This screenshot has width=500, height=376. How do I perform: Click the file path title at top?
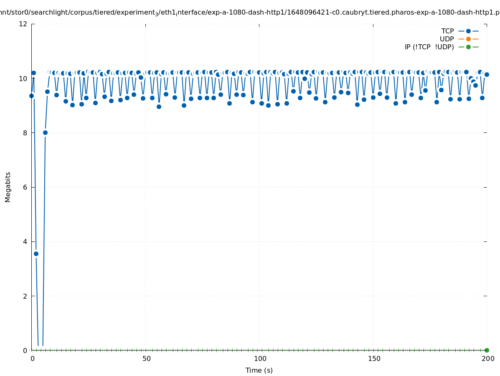pyautogui.click(x=250, y=13)
